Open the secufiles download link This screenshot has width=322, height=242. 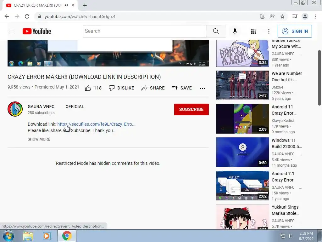point(96,124)
